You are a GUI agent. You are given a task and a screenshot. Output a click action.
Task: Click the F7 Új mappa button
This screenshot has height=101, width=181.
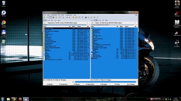pos(104,84)
